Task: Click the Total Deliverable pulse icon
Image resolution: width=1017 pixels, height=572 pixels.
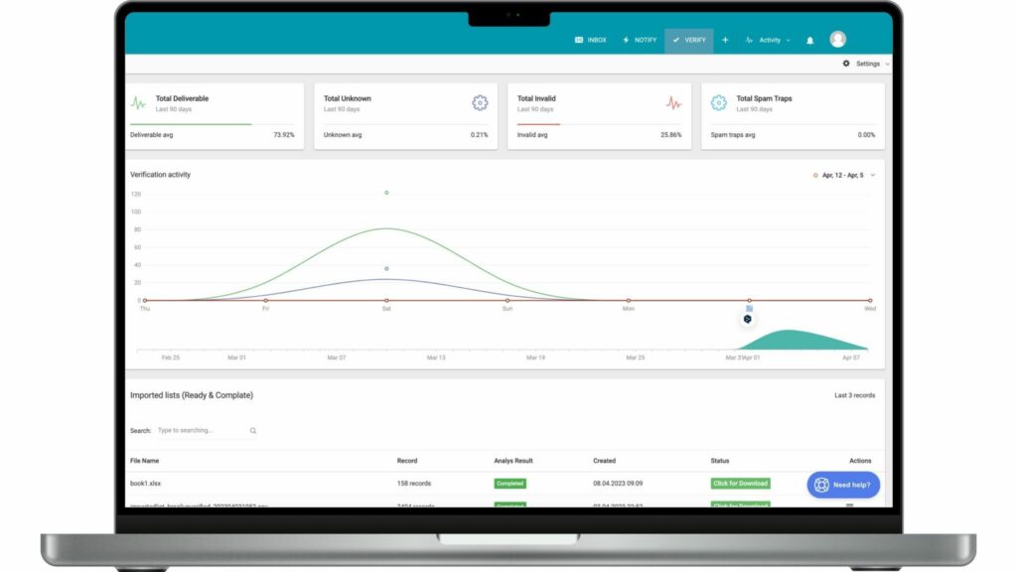Action: [139, 102]
